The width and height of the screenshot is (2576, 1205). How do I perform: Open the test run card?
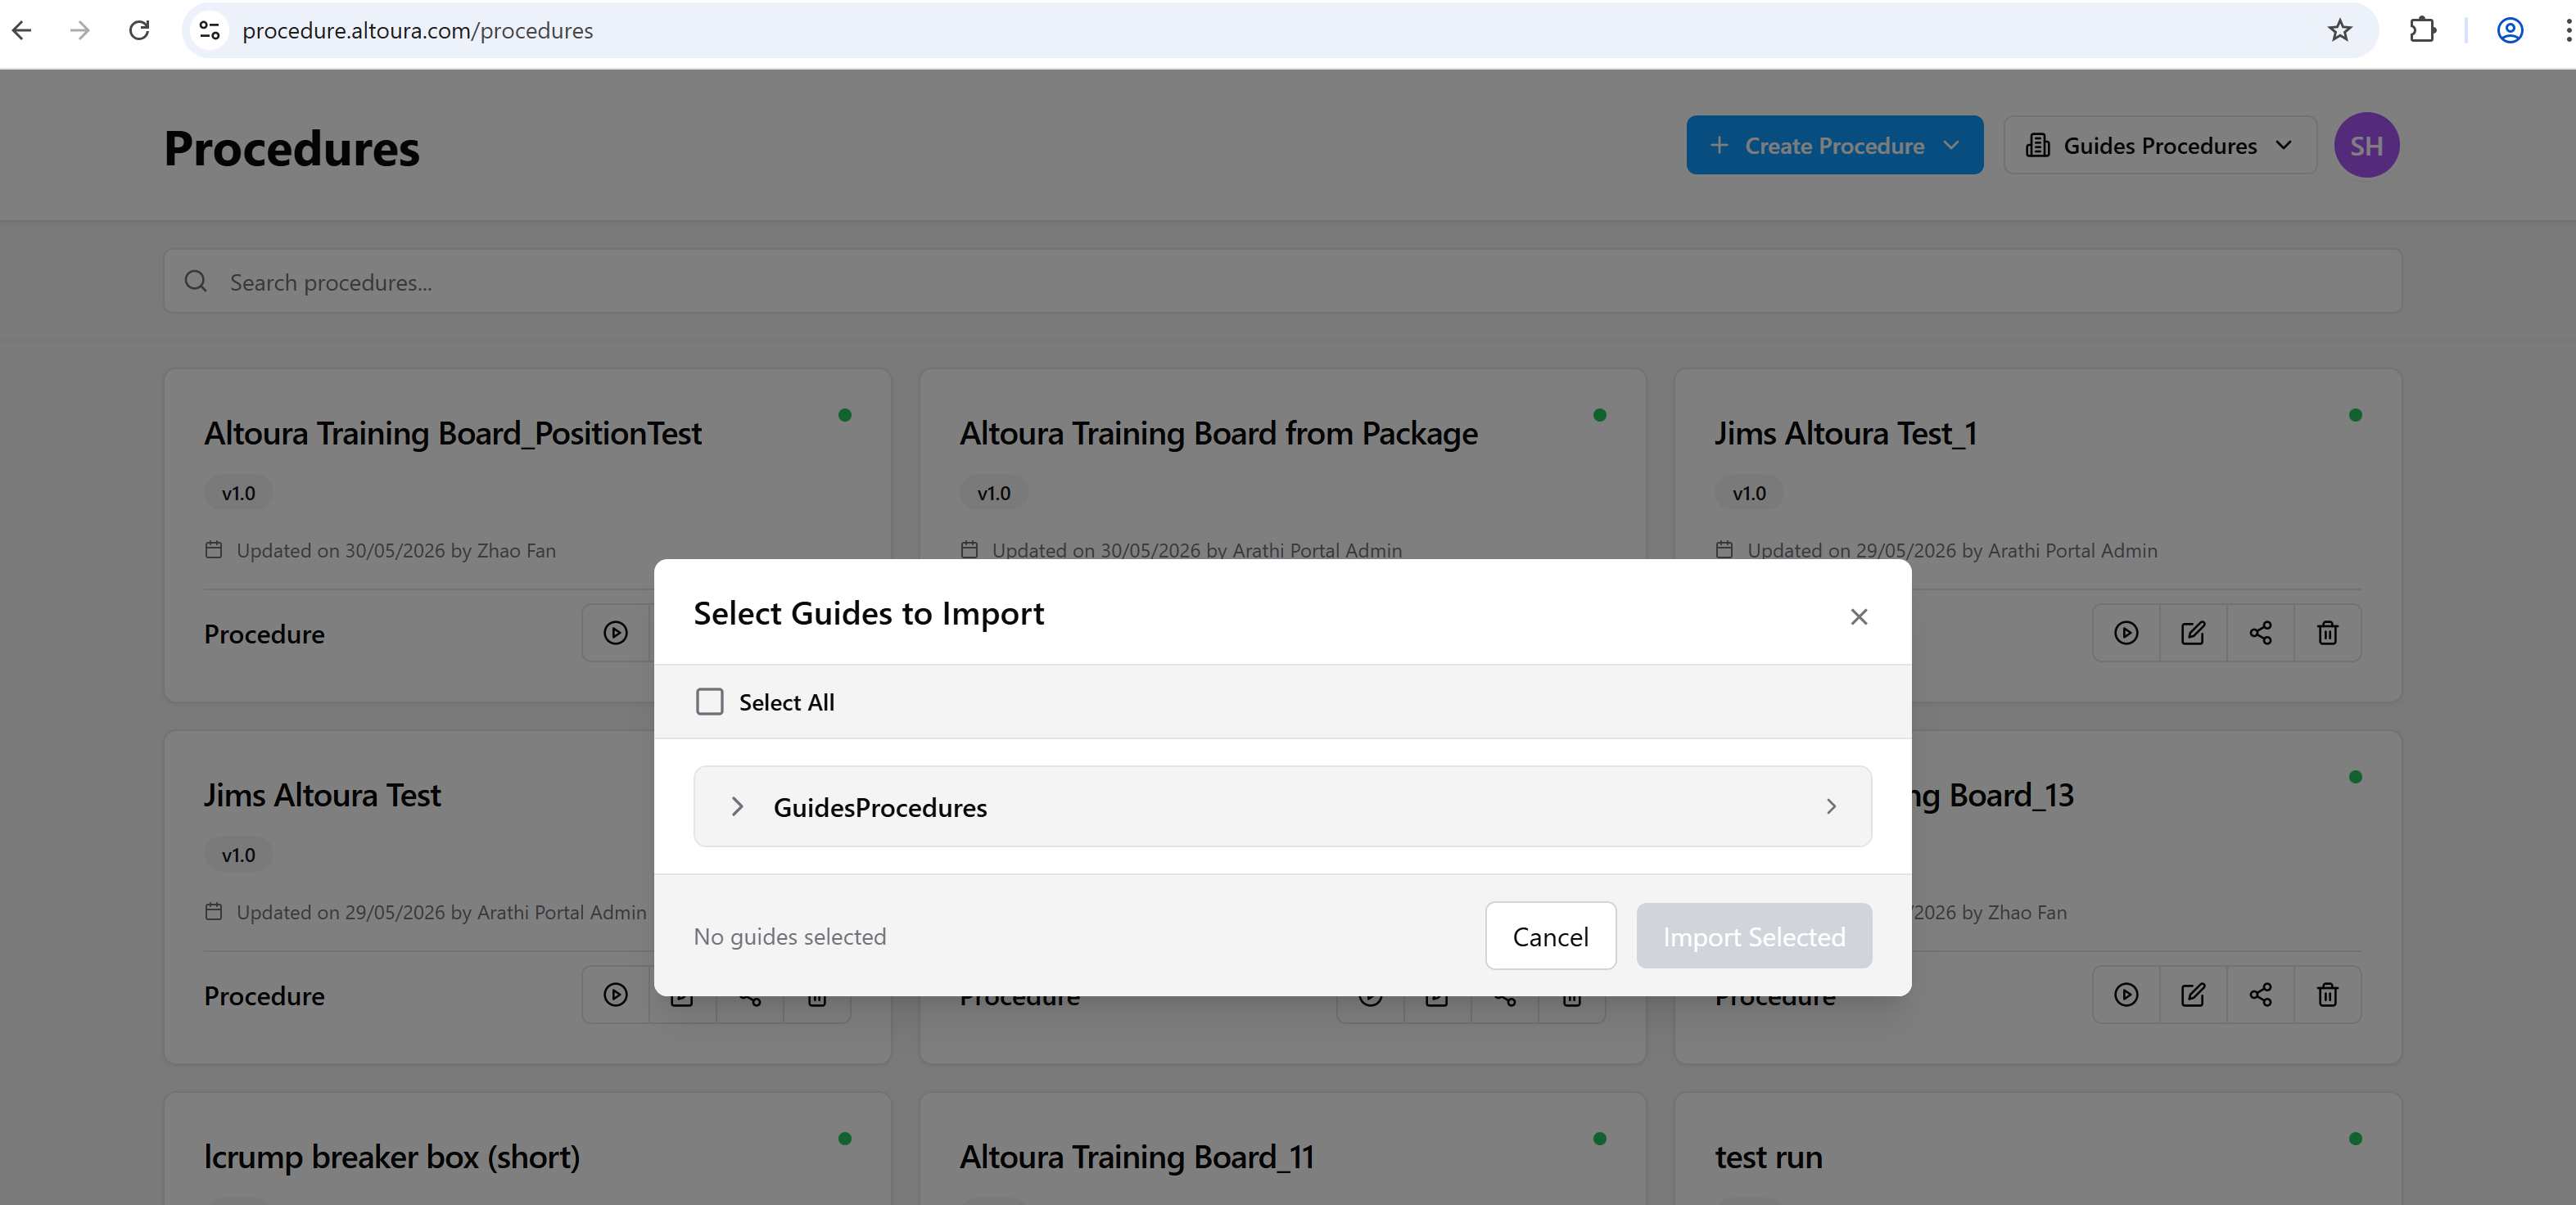[x=1768, y=1157]
